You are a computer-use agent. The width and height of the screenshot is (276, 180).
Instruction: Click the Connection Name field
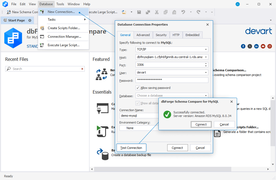tap(139, 116)
